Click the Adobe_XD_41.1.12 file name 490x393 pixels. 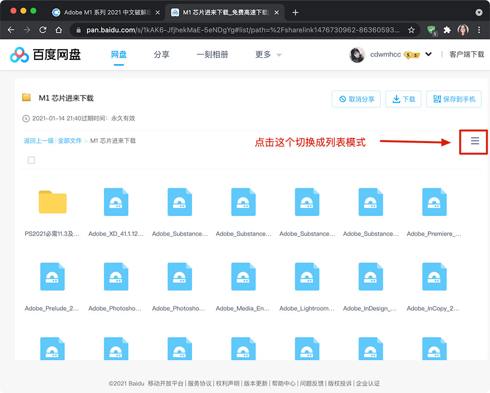click(x=116, y=234)
